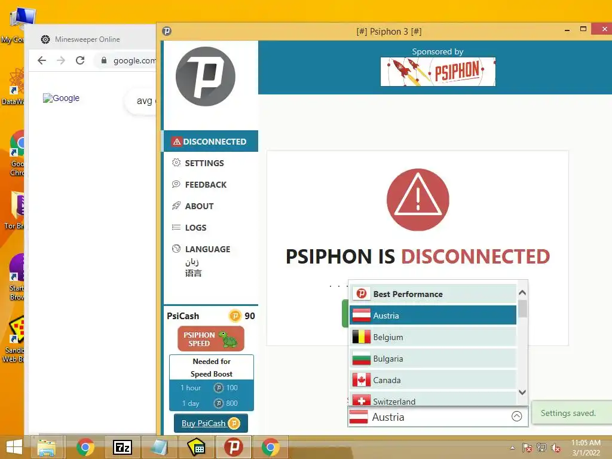Click the network tray icon
612x459 pixels.
tap(541, 448)
